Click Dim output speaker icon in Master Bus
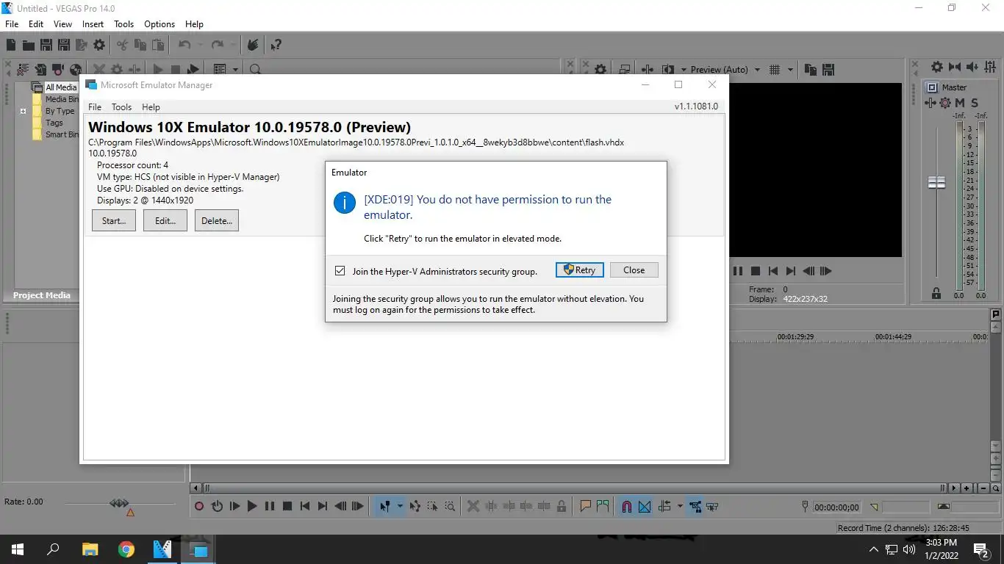 click(x=972, y=67)
